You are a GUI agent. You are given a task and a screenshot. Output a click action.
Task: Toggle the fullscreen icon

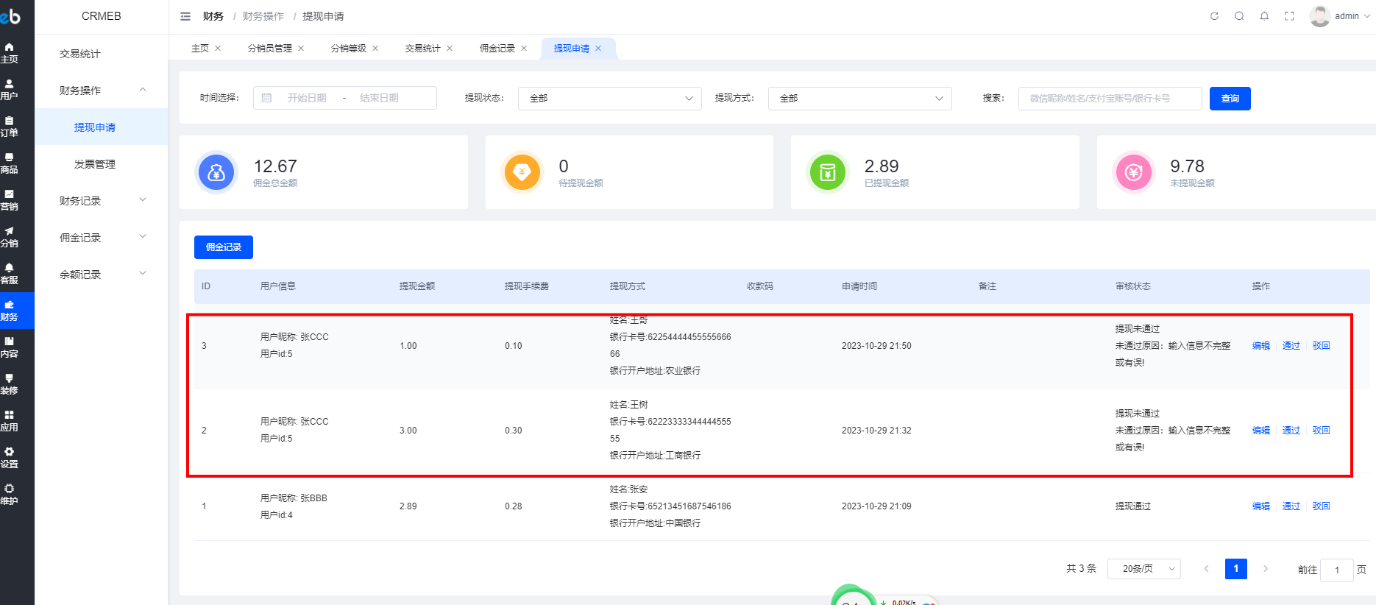pyautogui.click(x=1289, y=16)
